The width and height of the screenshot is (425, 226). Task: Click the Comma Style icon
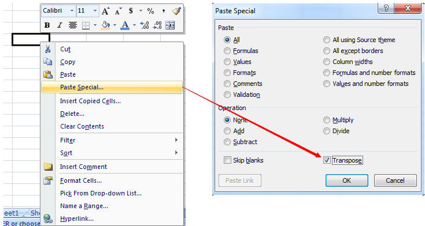164,12
